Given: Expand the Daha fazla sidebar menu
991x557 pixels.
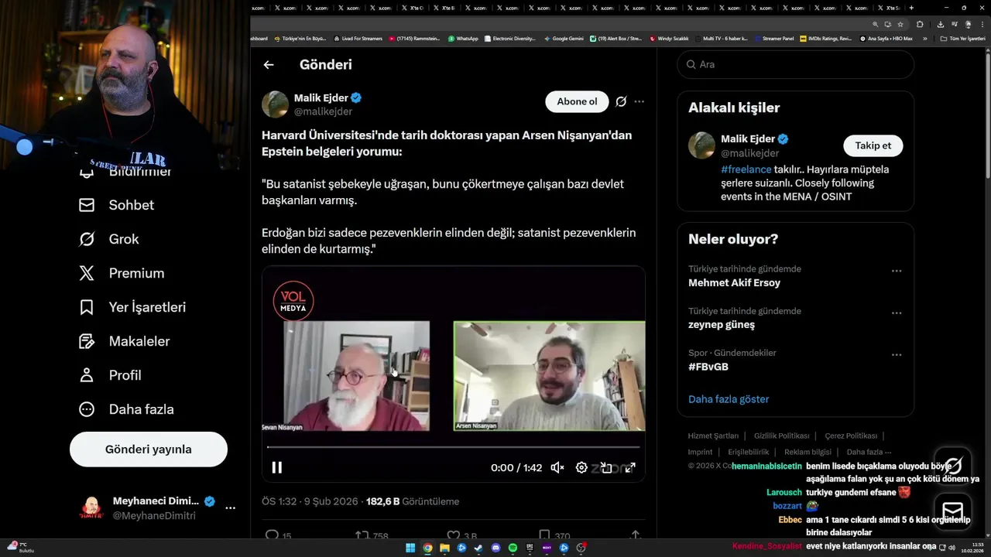Looking at the screenshot, I should point(126,409).
